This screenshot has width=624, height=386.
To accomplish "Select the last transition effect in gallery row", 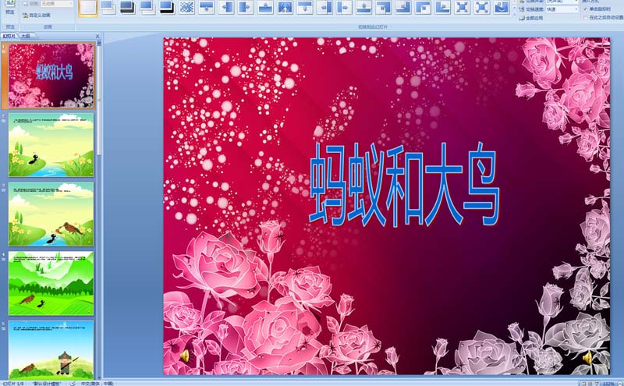I will [x=502, y=7].
